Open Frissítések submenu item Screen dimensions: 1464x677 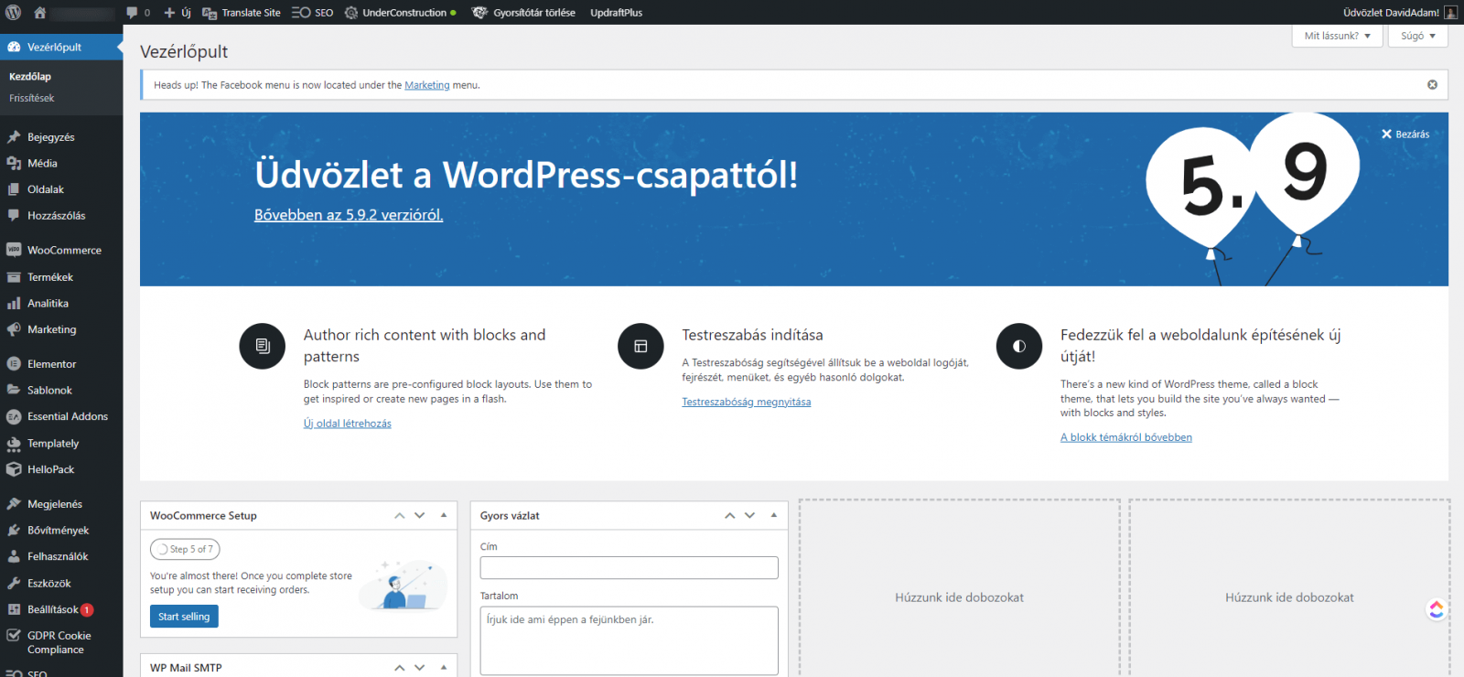[x=32, y=98]
